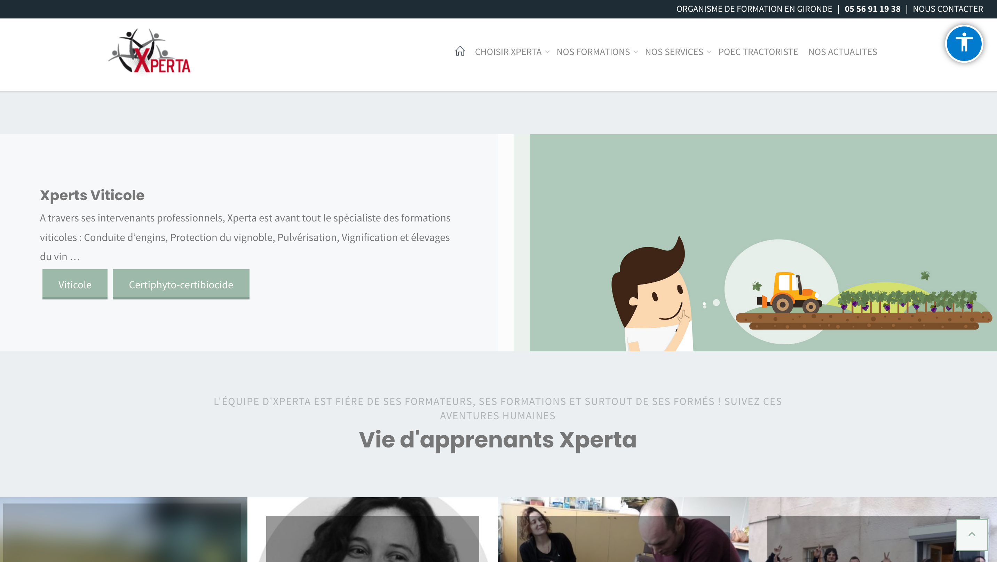
Task: Click the paragraph starting 'A travers ses intervenants'
Action: pyautogui.click(x=245, y=237)
